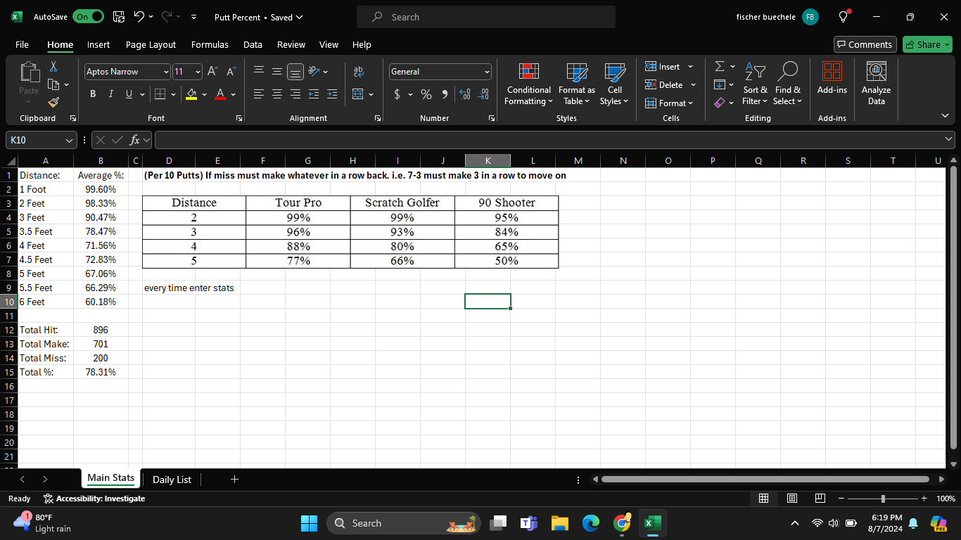This screenshot has height=540, width=961.
Task: Toggle Italic formatting
Action: pyautogui.click(x=110, y=94)
